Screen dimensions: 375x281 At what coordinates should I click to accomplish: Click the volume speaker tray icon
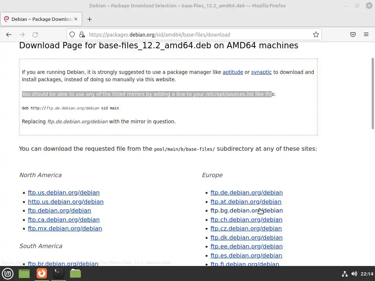pos(354,274)
